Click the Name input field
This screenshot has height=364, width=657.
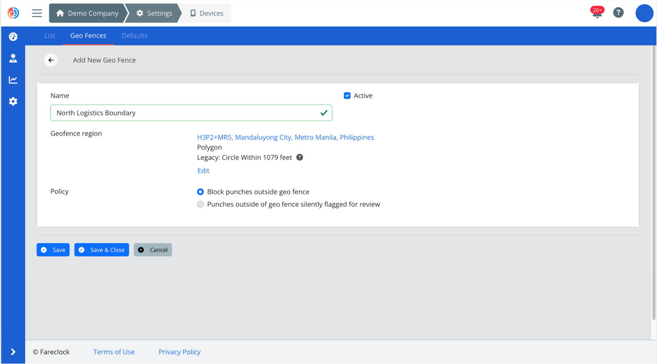pos(185,113)
